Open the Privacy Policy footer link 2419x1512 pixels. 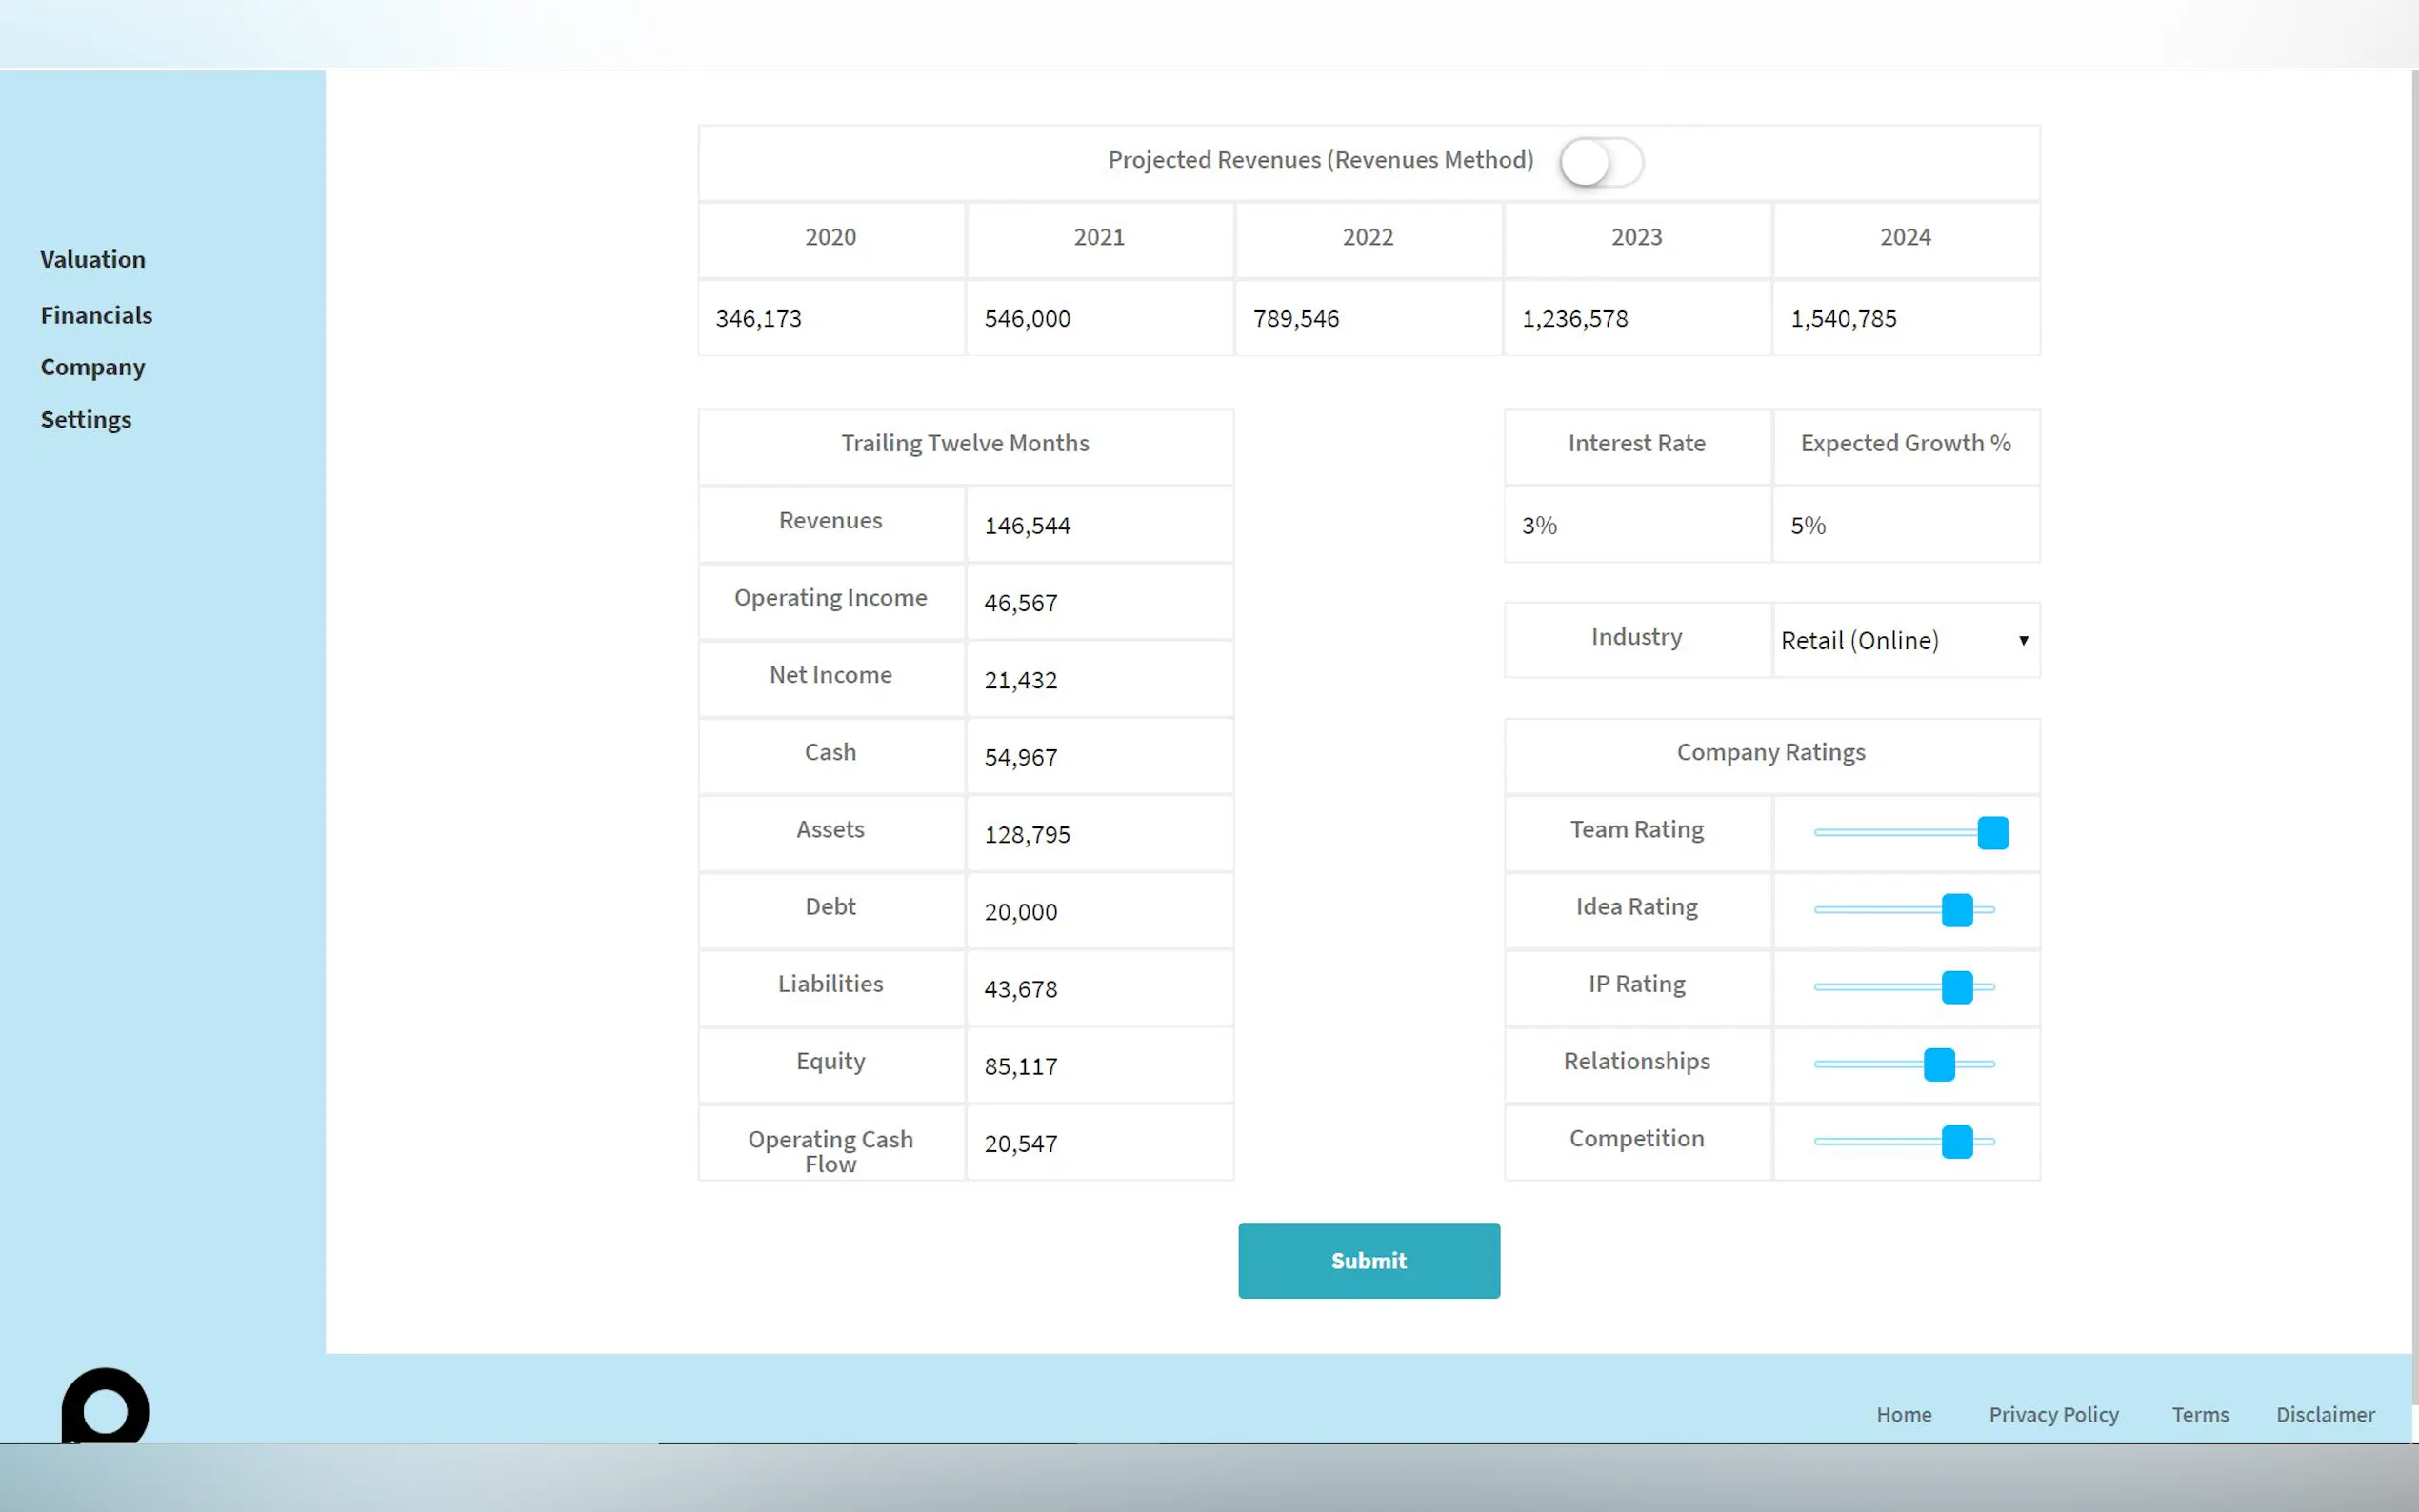click(2053, 1414)
